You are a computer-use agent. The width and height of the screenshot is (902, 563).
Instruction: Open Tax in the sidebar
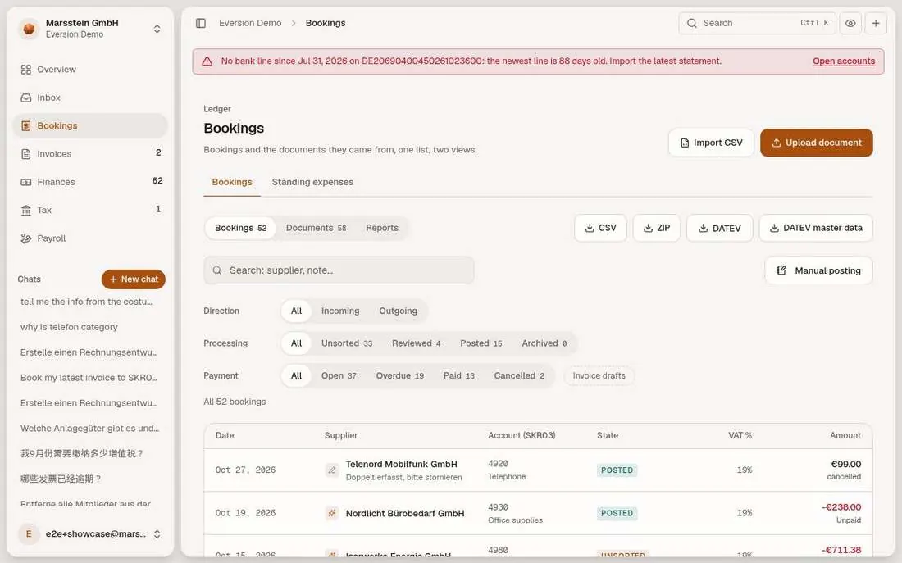click(90, 210)
